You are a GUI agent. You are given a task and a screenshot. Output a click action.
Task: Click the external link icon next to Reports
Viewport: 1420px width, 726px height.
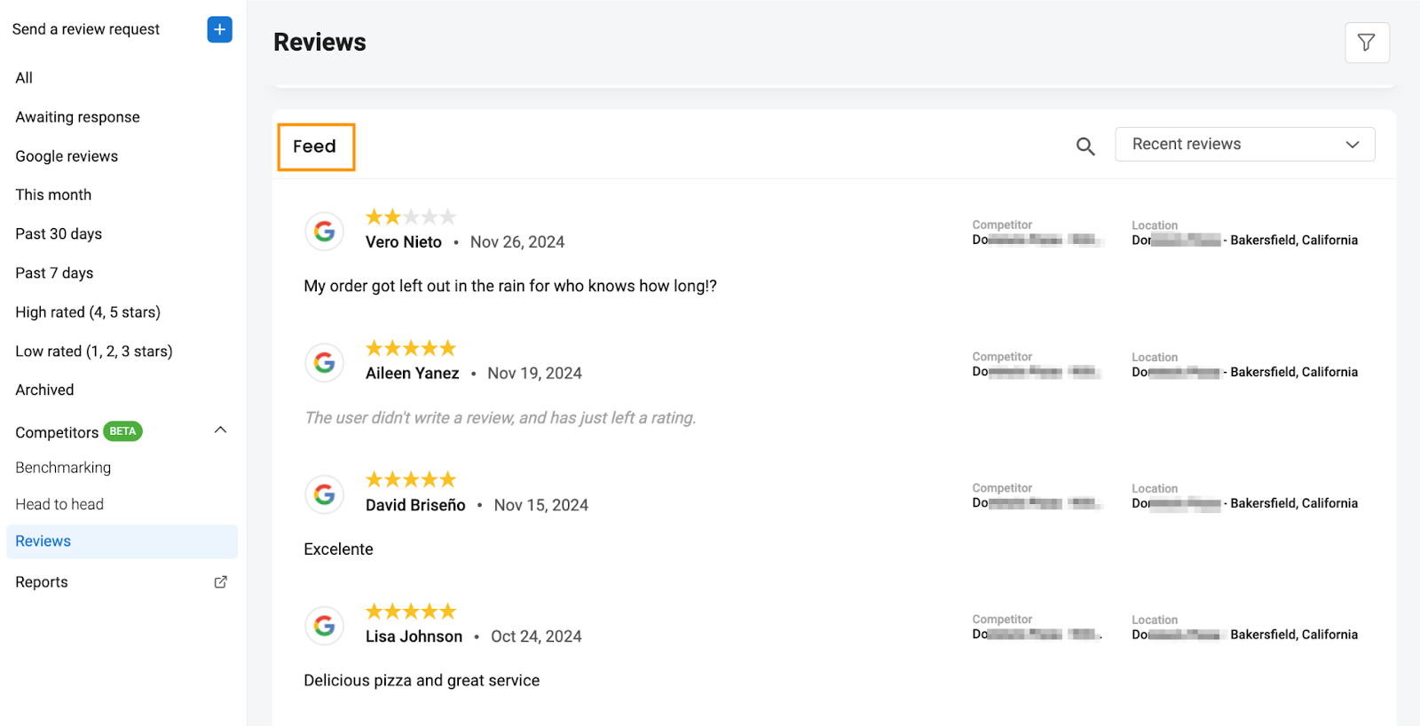(x=221, y=582)
